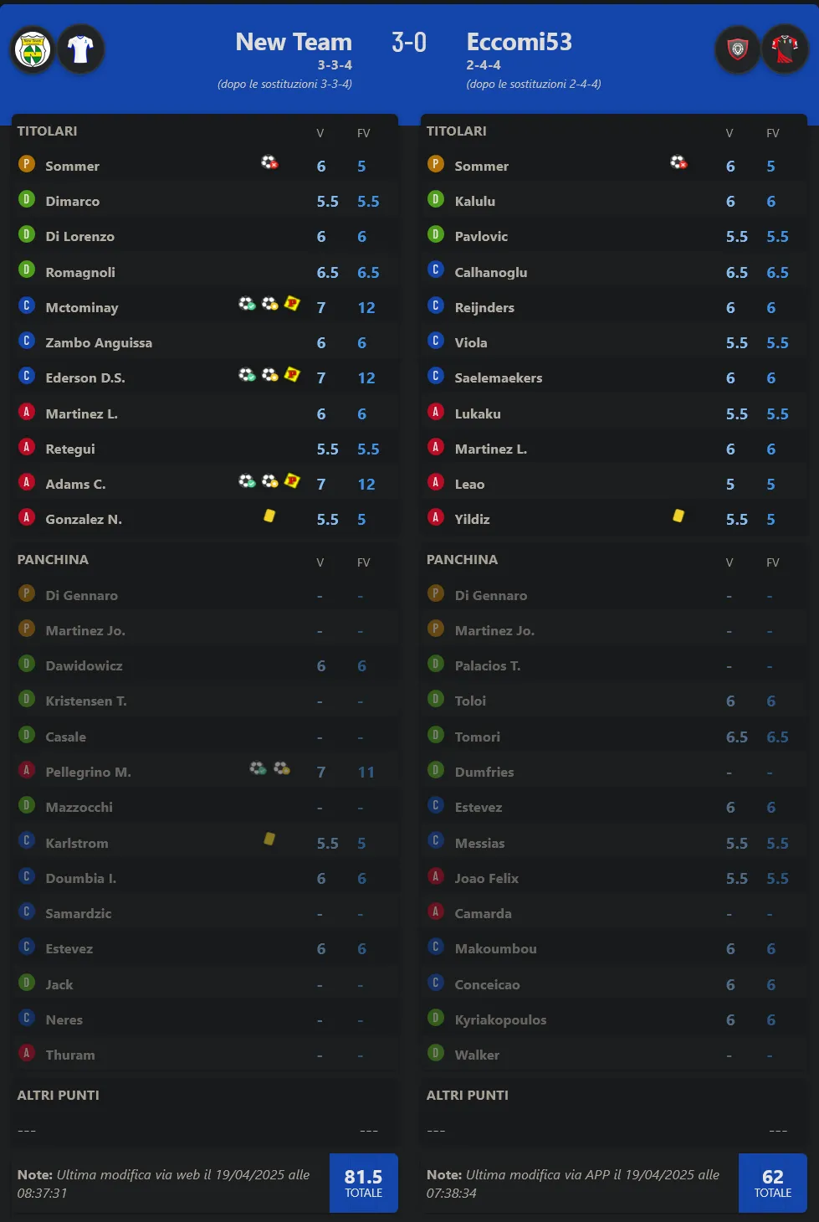This screenshot has width=819, height=1222.
Task: Click the conceded goal icon beside Eccomi53's Sommer
Action: [x=678, y=162]
